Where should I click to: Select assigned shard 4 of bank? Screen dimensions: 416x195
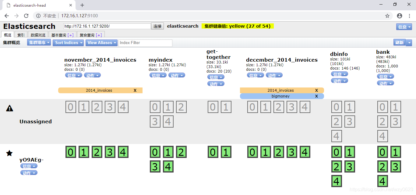[x=383, y=181]
